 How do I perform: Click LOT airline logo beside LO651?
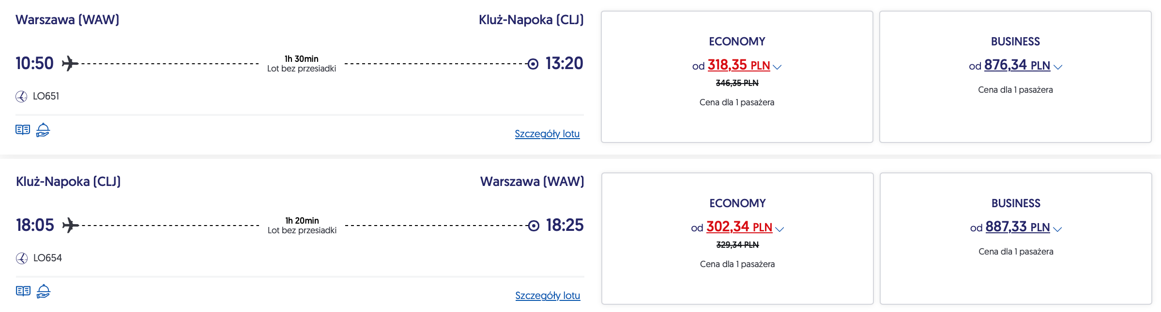pyautogui.click(x=21, y=97)
